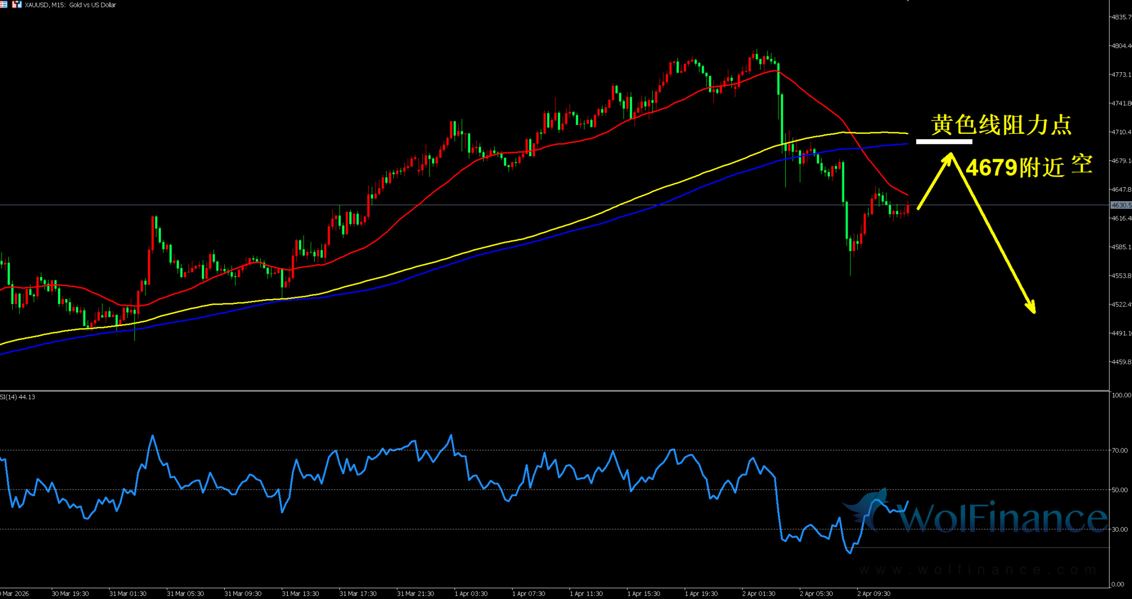Click the white resistance marker bar
Viewport: 1132px width, 599px height.
944,142
